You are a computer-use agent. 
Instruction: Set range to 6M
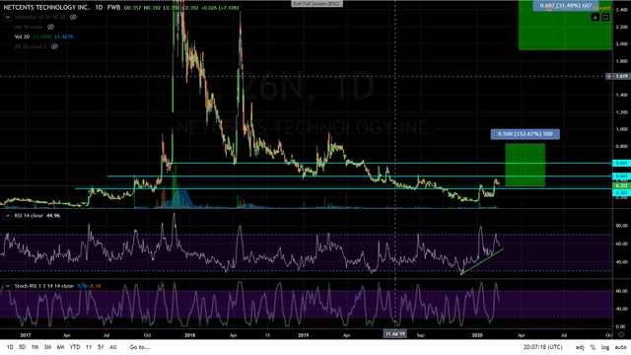[60, 347]
